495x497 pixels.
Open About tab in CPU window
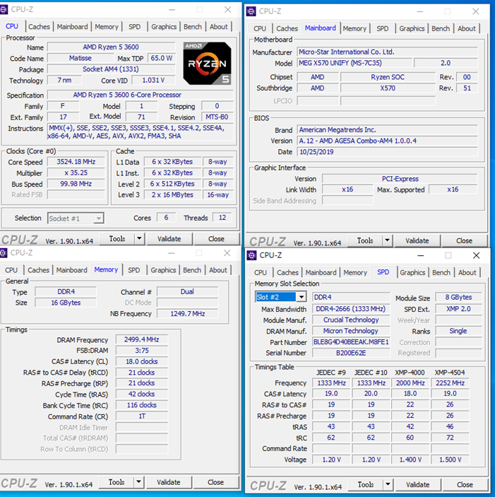[x=218, y=27]
